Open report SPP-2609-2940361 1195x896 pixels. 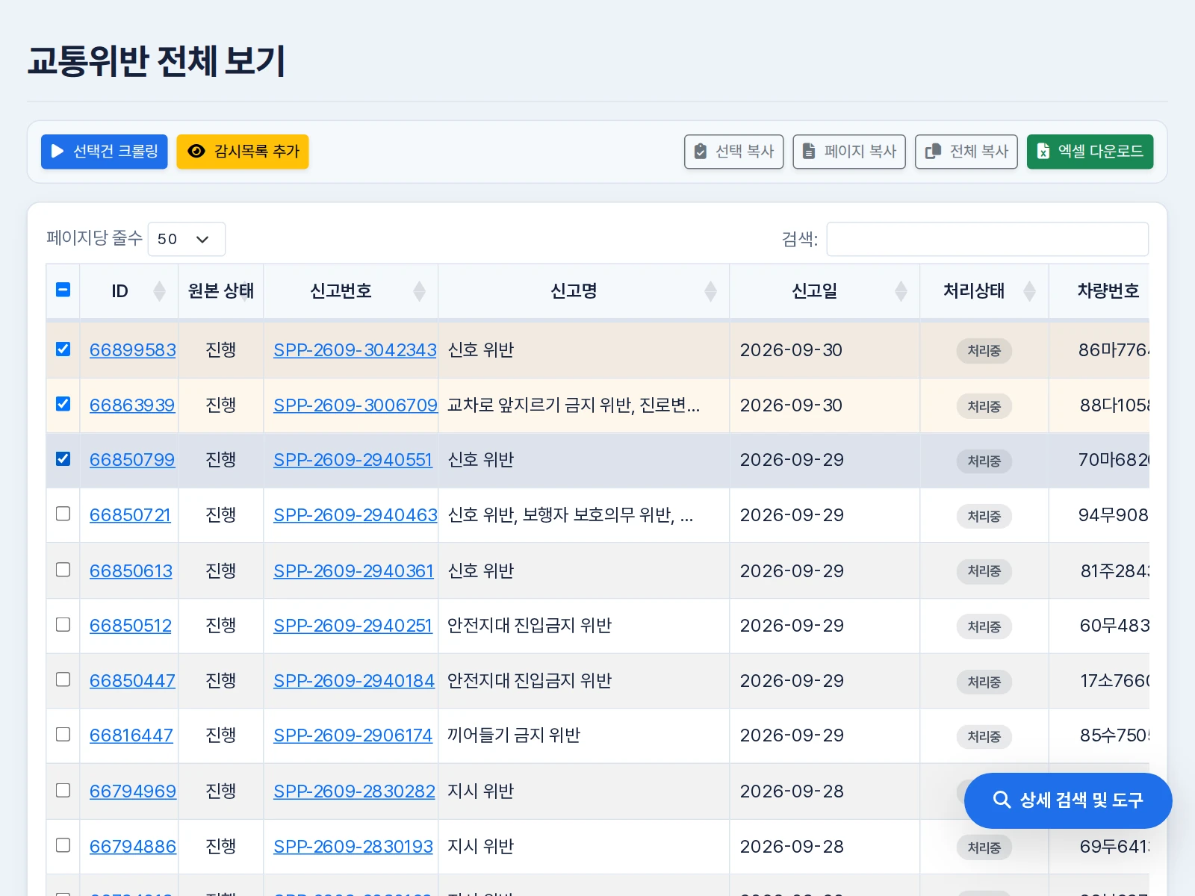(x=353, y=571)
